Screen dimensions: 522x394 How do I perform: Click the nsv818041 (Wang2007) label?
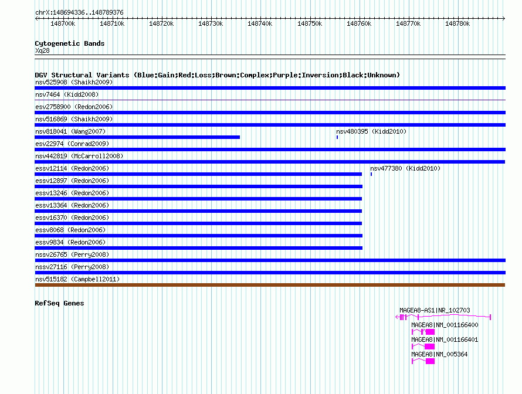coord(70,131)
